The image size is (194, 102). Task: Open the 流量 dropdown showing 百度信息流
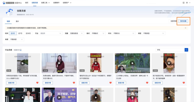(x=76, y=33)
